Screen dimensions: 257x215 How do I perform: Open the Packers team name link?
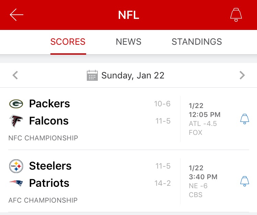[x=49, y=104]
